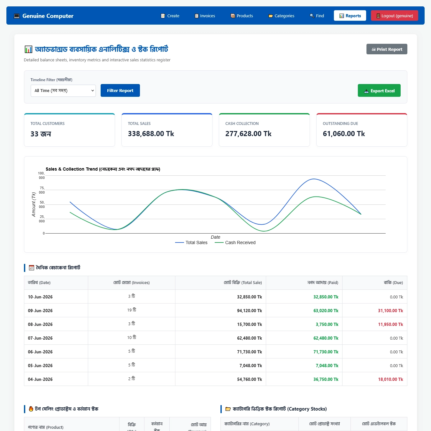
Task: Log out of the genuine account
Action: pos(395,16)
